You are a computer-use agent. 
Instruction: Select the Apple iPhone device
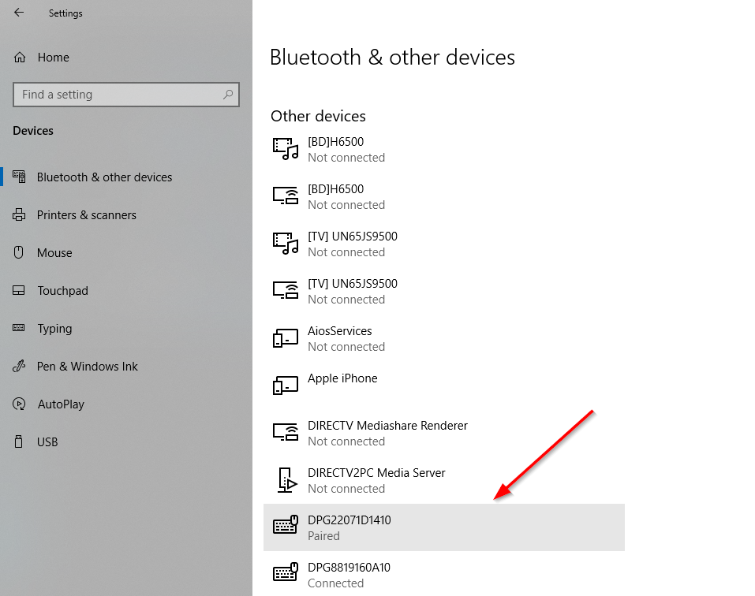point(342,379)
